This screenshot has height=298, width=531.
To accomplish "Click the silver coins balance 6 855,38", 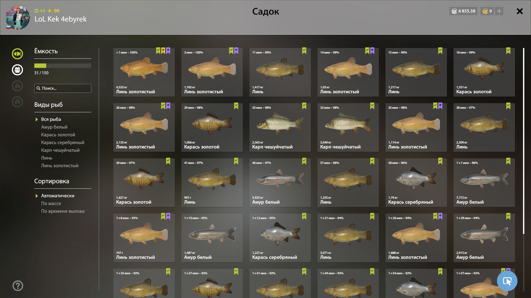I will [464, 11].
